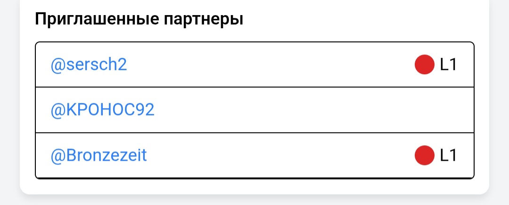
Task: Click the red status dot beside @sersch2
Action: click(424, 65)
